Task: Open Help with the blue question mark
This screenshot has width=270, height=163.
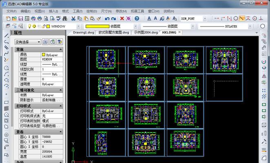Action: click(137, 18)
